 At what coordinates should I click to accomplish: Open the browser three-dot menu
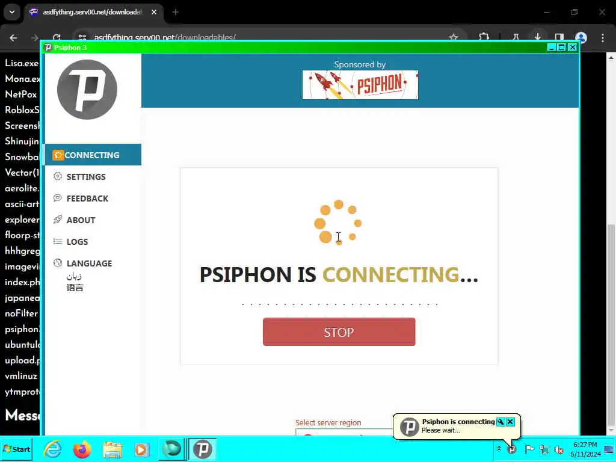[603, 37]
